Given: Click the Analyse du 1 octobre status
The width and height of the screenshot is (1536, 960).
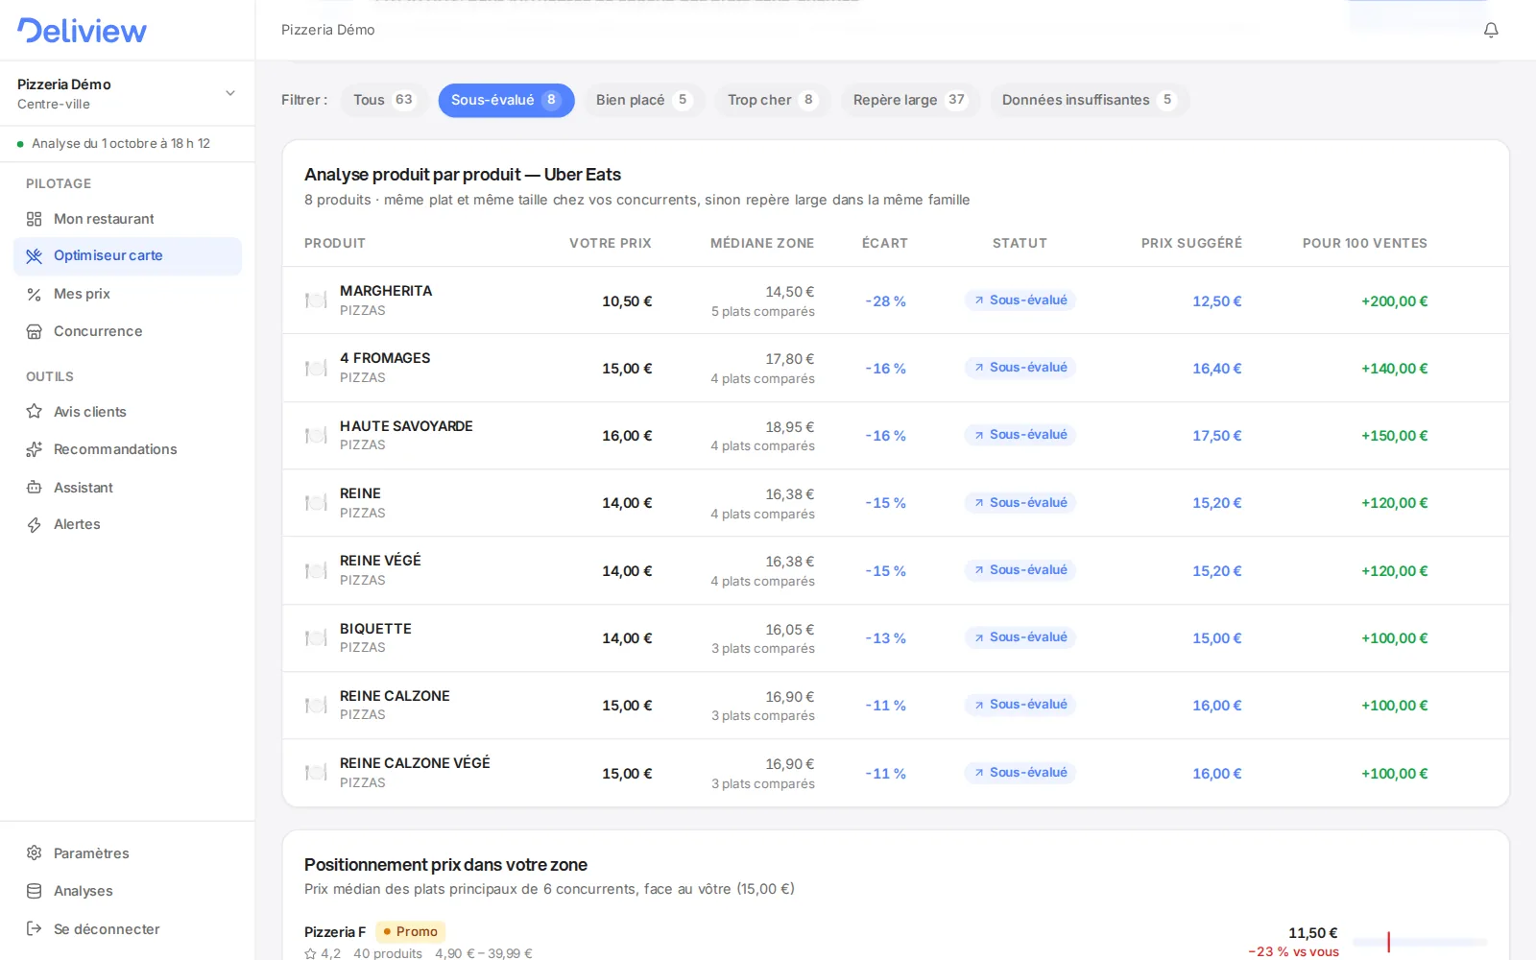Looking at the screenshot, I should [x=121, y=144].
